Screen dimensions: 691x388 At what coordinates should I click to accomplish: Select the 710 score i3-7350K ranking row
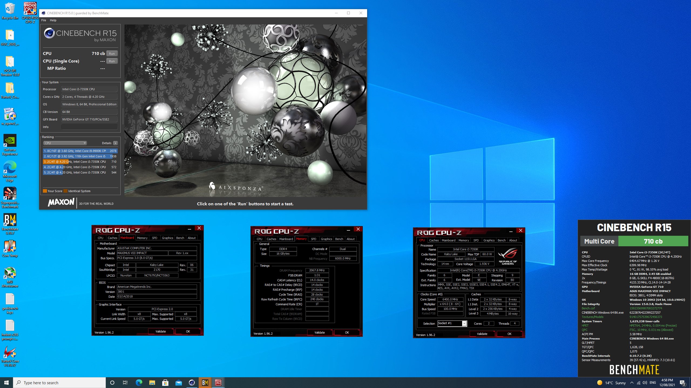[x=80, y=162]
